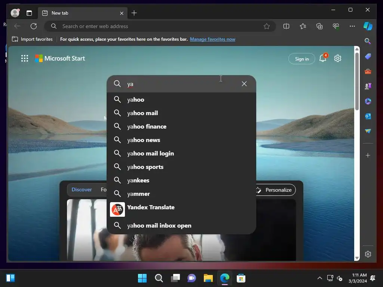Select yahoo mail inbox open suggestion

click(181, 225)
